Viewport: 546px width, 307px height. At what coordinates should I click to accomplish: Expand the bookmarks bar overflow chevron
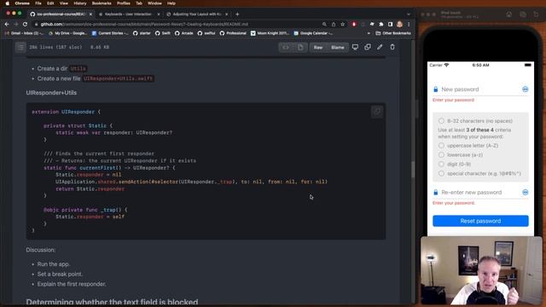coord(369,33)
